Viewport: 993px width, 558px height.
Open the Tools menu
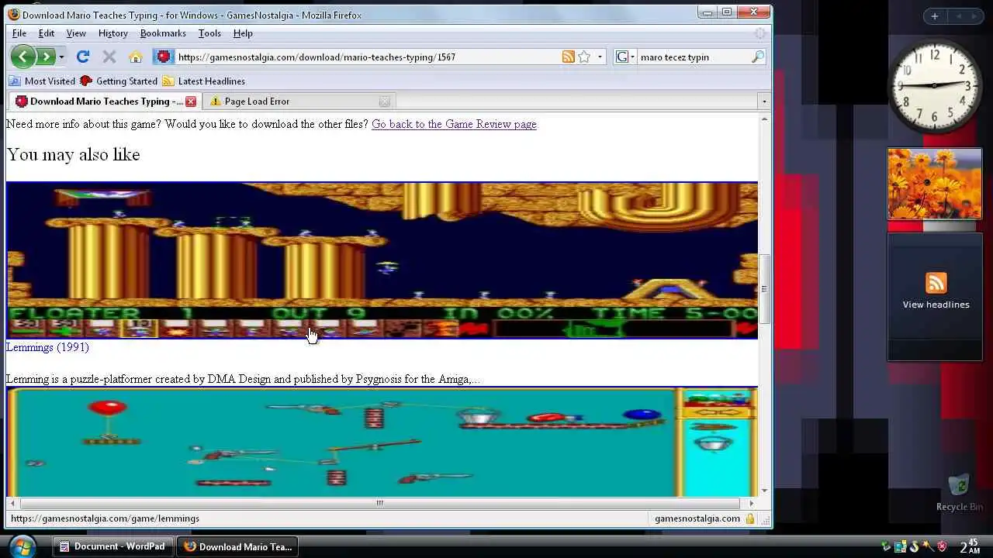(x=209, y=33)
